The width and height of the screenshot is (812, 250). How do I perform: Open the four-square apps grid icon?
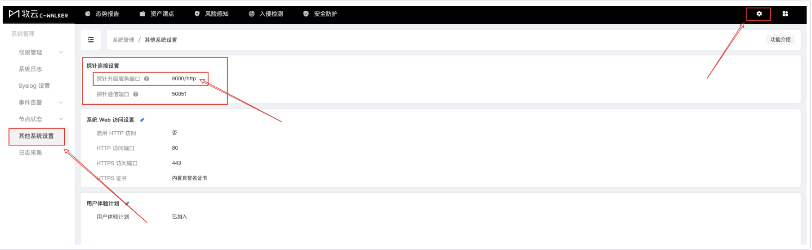tap(785, 14)
